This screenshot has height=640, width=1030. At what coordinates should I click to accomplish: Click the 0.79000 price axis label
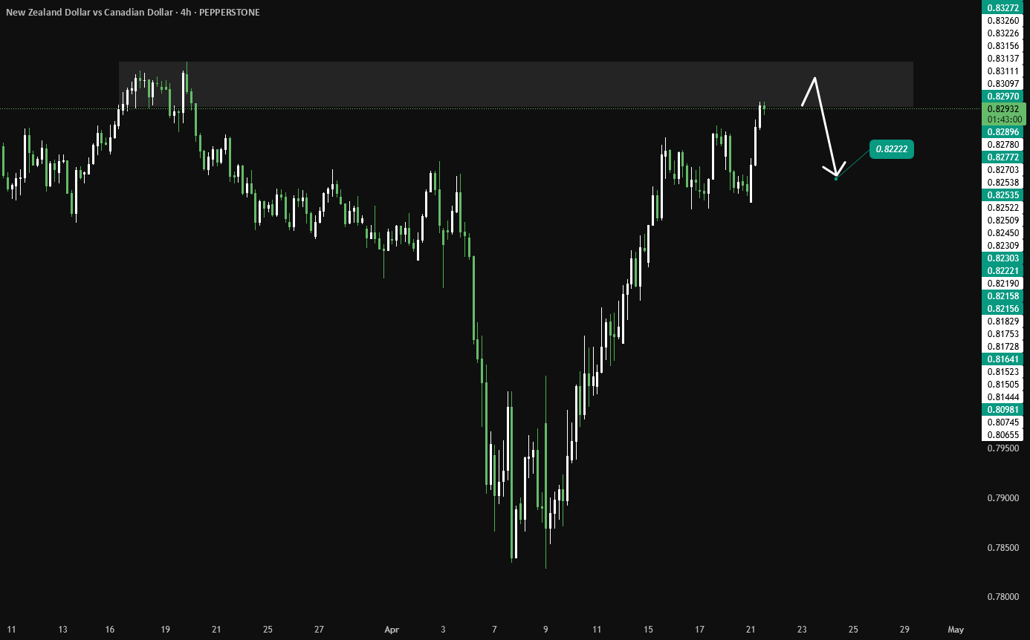coord(1003,497)
